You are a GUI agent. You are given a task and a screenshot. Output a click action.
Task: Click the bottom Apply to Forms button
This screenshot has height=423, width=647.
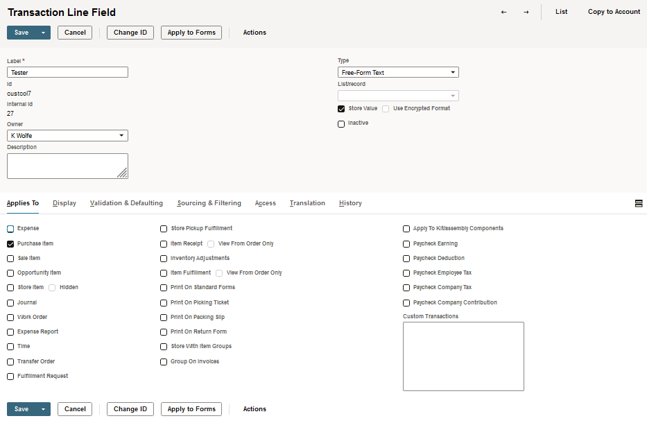pyautogui.click(x=191, y=409)
